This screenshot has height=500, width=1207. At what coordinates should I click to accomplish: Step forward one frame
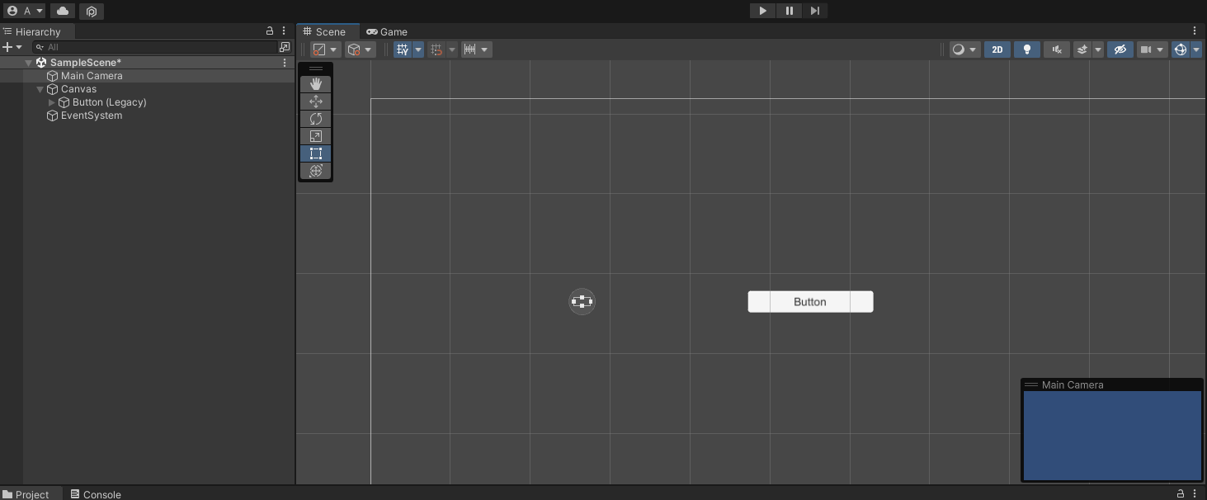(x=815, y=11)
